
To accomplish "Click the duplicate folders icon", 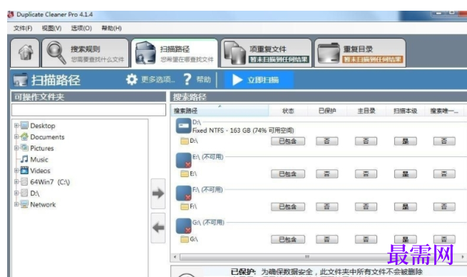I will (x=328, y=54).
